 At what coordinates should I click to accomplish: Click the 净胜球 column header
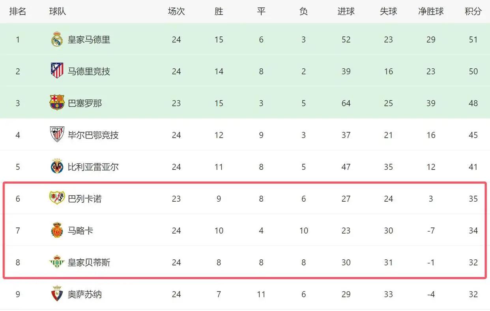(431, 11)
